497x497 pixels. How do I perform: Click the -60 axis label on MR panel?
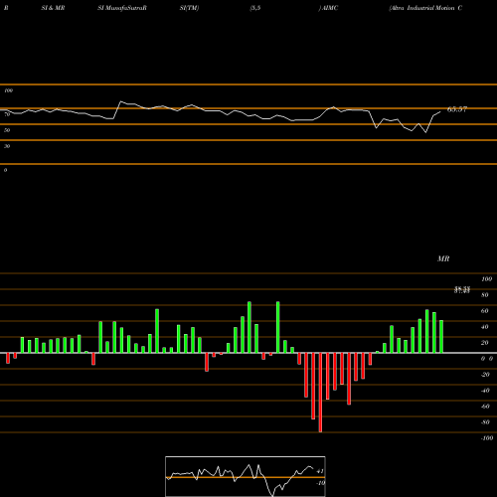485,407
